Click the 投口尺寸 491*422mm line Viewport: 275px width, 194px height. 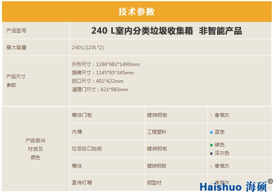tap(98, 81)
